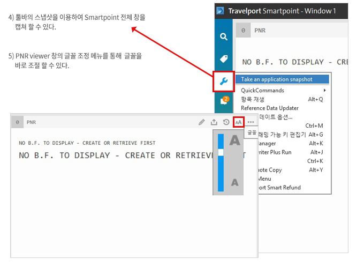Click the history clock icon in PNR header

(x=226, y=122)
